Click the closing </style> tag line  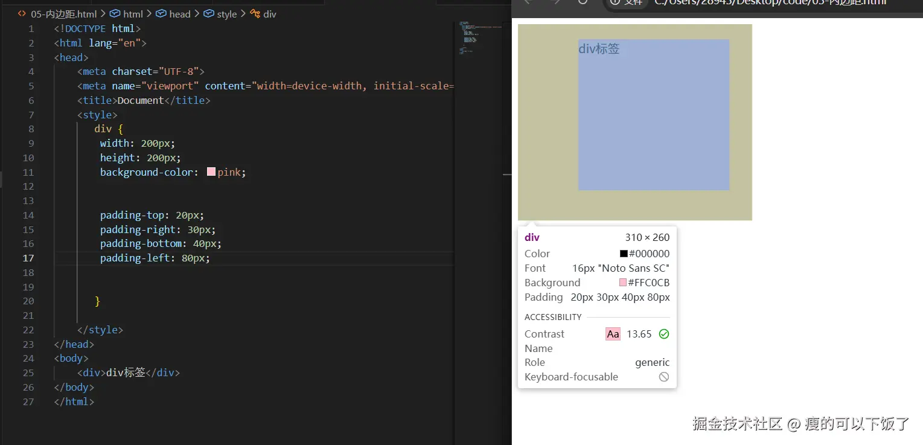100,330
